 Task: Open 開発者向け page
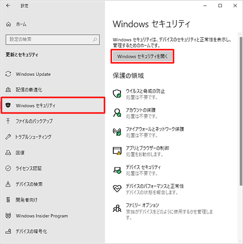tap(53, 200)
